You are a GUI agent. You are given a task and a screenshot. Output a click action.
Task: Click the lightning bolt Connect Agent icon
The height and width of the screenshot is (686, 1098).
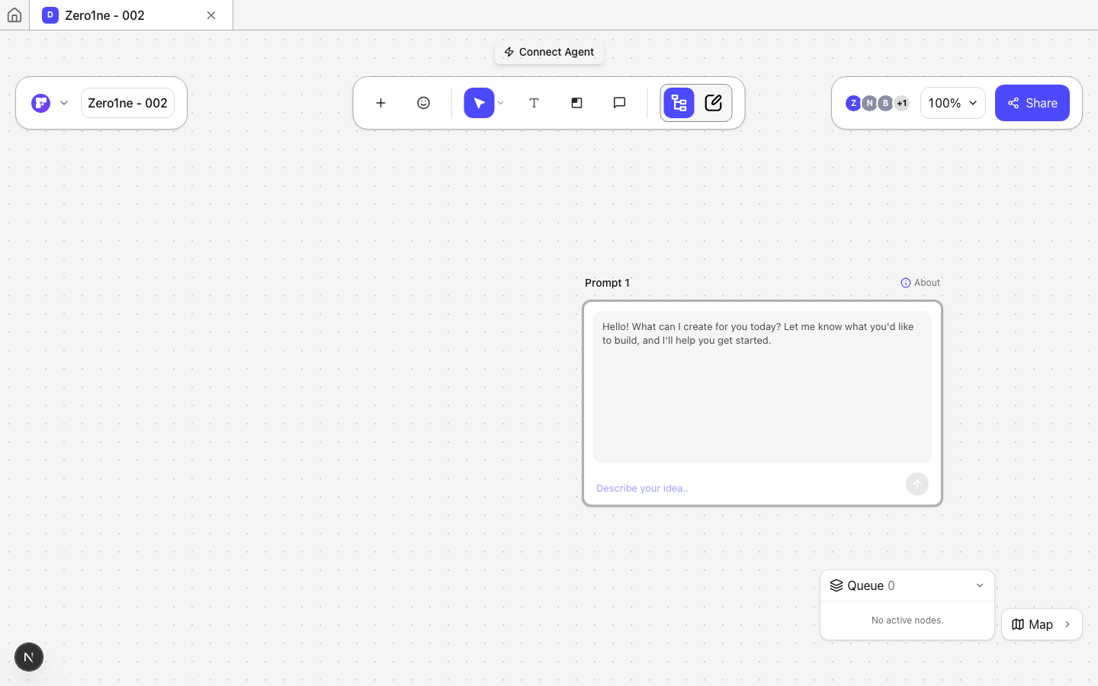[509, 52]
